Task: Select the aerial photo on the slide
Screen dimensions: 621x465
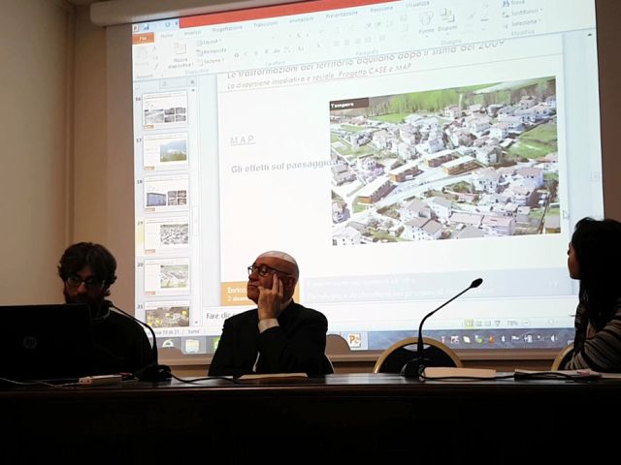Action: click(445, 162)
